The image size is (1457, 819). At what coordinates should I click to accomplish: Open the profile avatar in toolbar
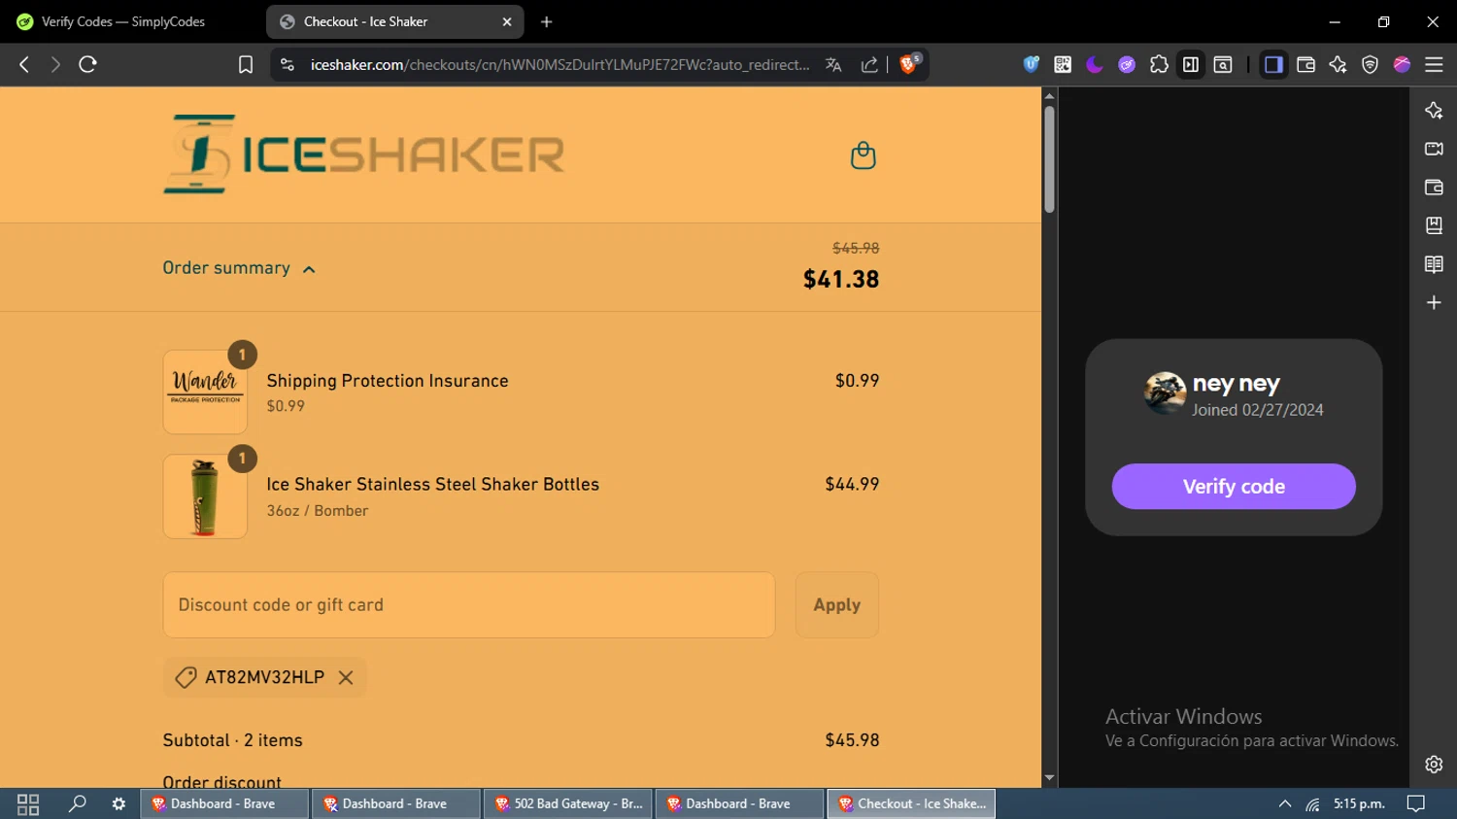(x=1402, y=64)
